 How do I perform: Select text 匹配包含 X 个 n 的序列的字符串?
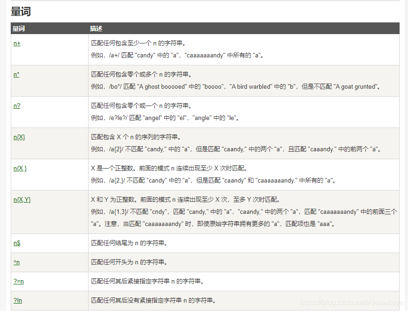pyautogui.click(x=136, y=137)
